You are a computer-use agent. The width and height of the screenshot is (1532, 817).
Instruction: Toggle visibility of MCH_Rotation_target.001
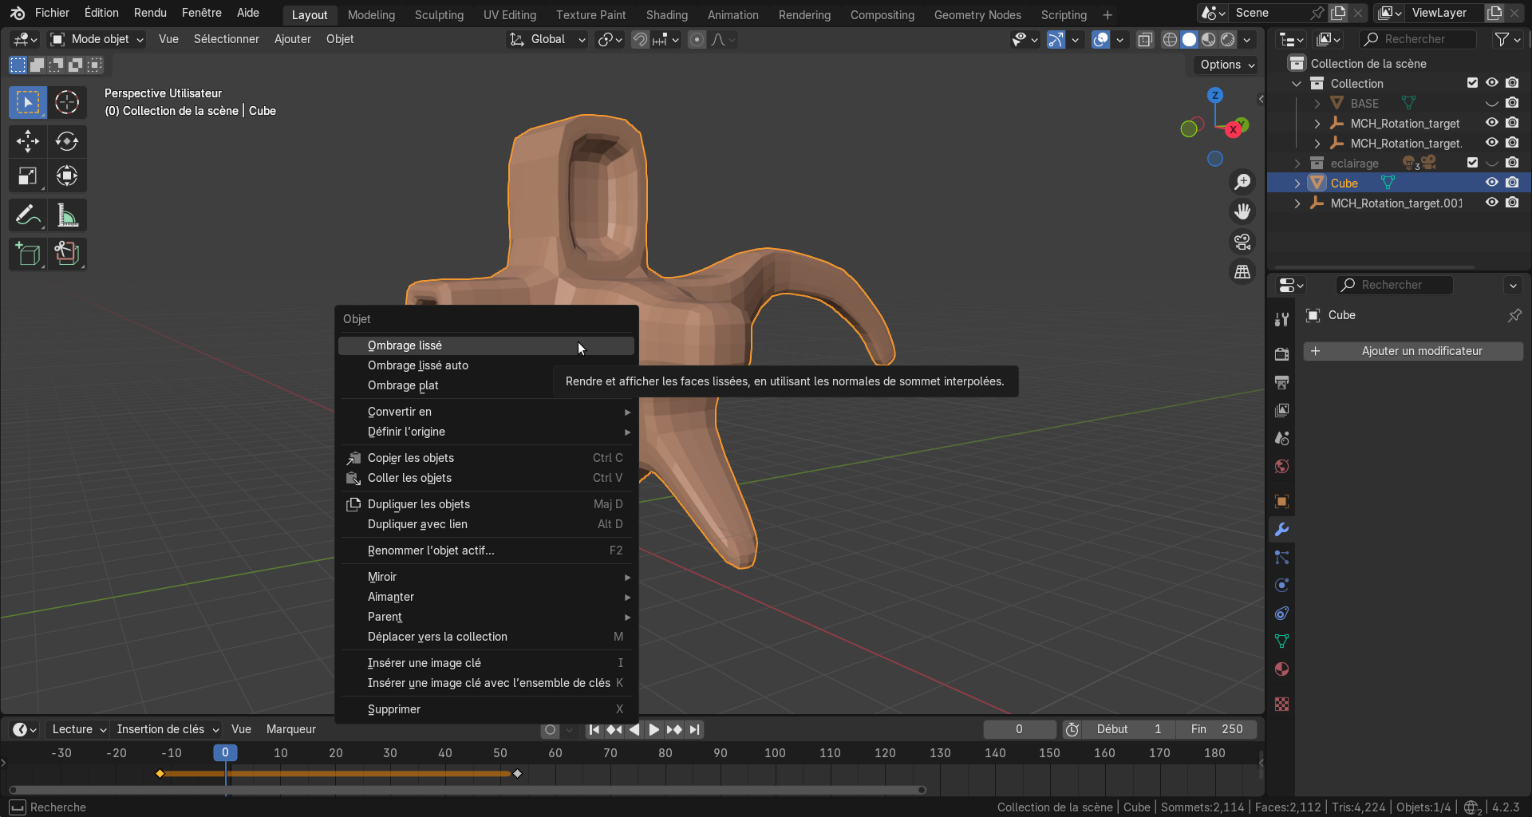click(x=1491, y=203)
